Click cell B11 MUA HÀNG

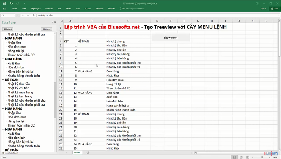92,71
